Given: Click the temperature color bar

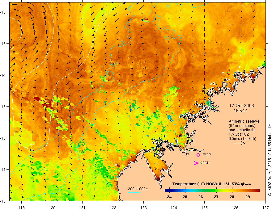Looking at the screenshot, I should pyautogui.click(x=212, y=190).
